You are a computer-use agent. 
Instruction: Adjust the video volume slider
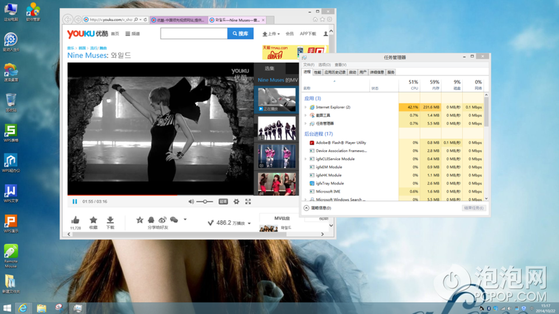coord(205,202)
